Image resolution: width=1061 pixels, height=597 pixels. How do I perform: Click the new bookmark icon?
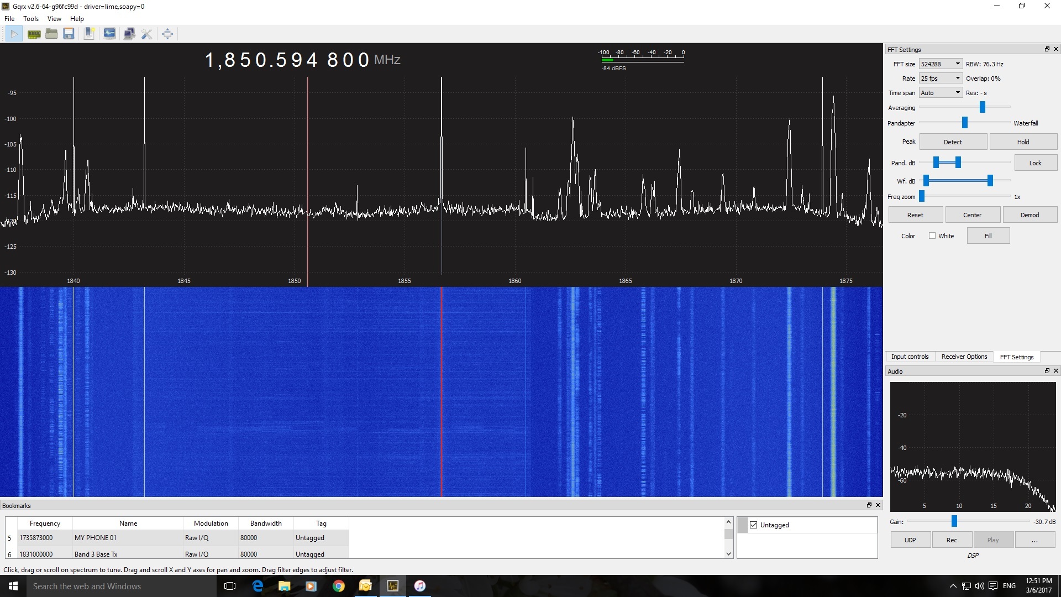click(89, 34)
